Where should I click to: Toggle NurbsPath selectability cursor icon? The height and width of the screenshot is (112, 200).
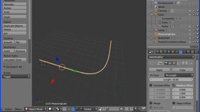click(x=194, y=38)
